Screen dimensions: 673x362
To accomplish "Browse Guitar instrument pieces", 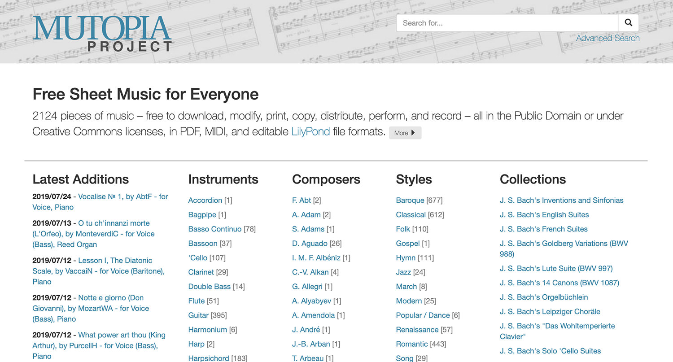I will tap(198, 315).
